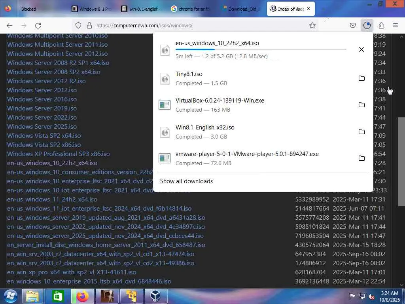Download Windows Server 2019.iso

coord(42,108)
